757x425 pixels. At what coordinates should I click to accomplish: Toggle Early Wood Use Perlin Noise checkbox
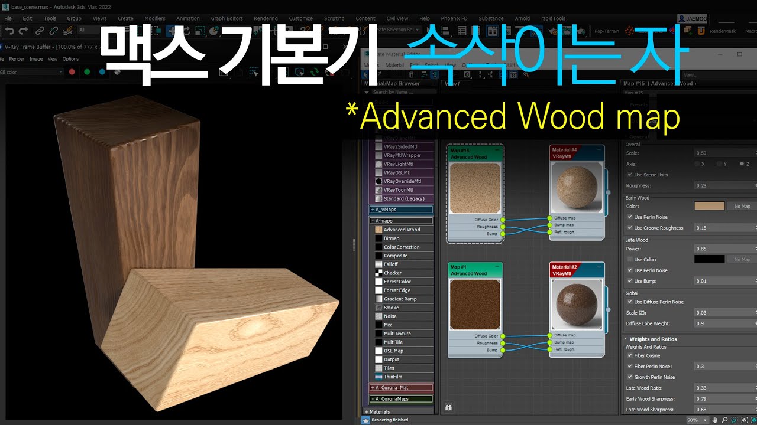click(629, 217)
